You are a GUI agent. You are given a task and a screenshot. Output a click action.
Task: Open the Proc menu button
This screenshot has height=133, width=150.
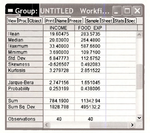pyautogui.click(x=23, y=21)
